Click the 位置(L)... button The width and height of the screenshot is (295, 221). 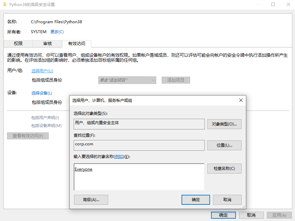point(224,145)
